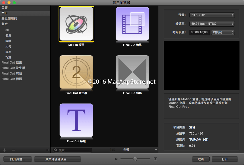Click the thumbnail size slider knob

[135, 159]
